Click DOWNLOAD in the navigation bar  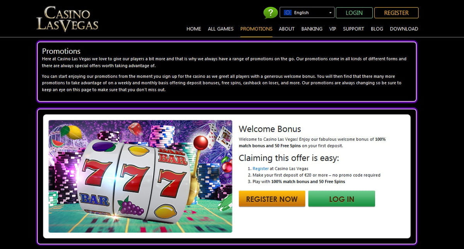click(x=404, y=29)
